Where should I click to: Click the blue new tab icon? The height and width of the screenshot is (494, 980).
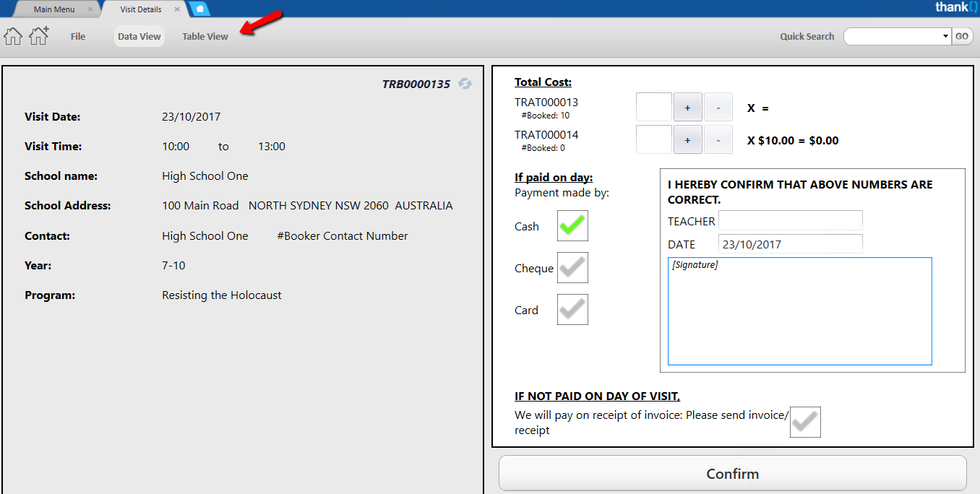(x=199, y=9)
